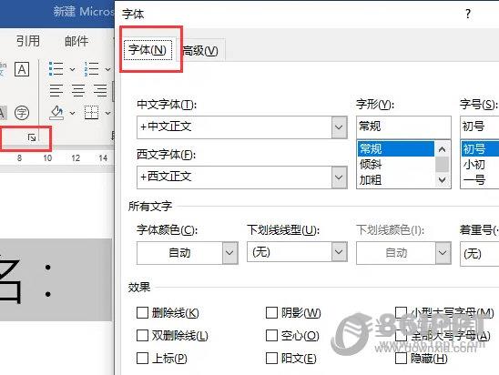Check the 阴影(W) shadow option

click(x=271, y=313)
